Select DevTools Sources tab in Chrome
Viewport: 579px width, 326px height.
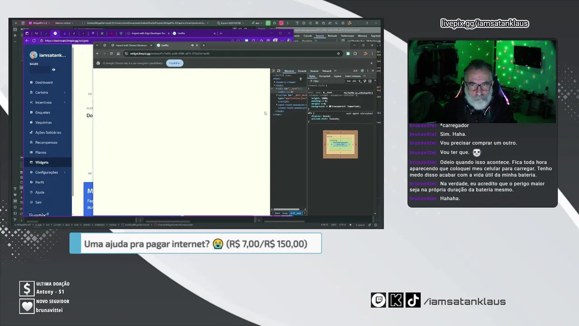(314, 71)
